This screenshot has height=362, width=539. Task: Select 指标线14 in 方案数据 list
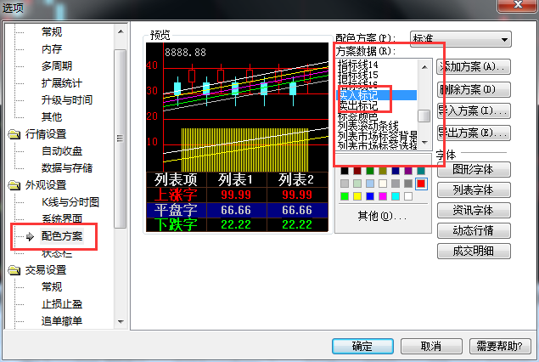coord(358,65)
